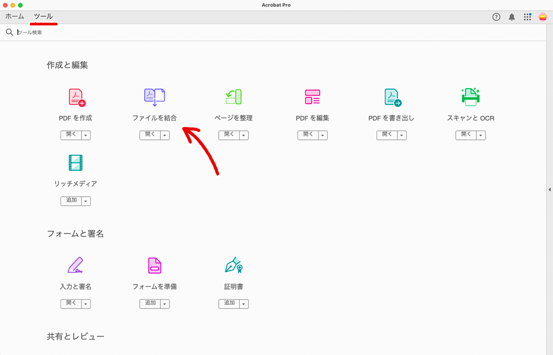Viewport: 553px width, 355px height.
Task: Open dropdown arrow under スキャンと OCR
Action: point(481,135)
